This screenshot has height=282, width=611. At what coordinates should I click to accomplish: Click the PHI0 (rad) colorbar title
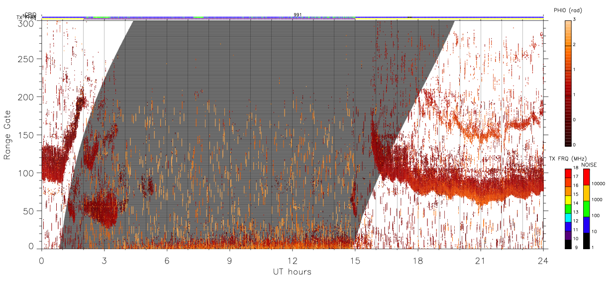click(x=568, y=10)
